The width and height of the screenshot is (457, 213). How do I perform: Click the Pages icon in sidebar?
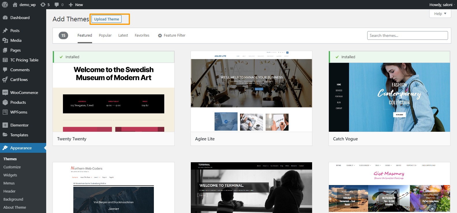(x=5, y=50)
